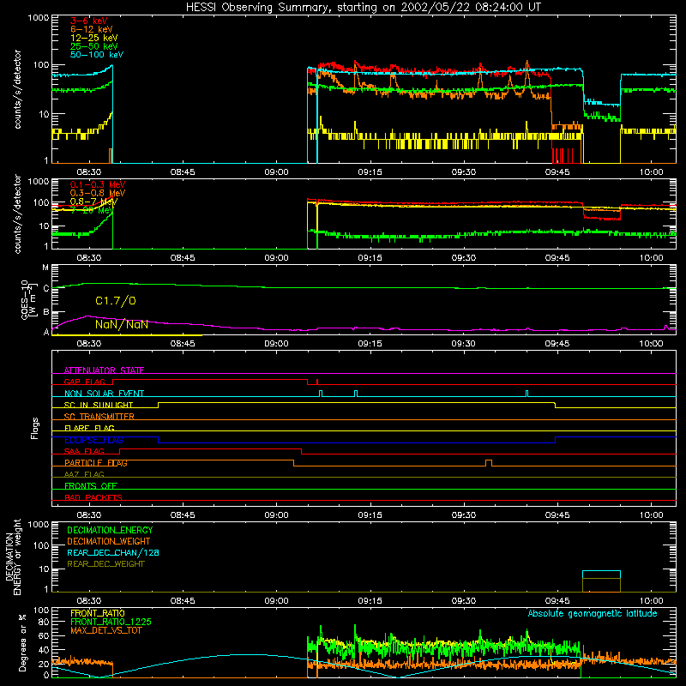
Task: Select the 12-25 keV legend label
Action: (x=94, y=38)
